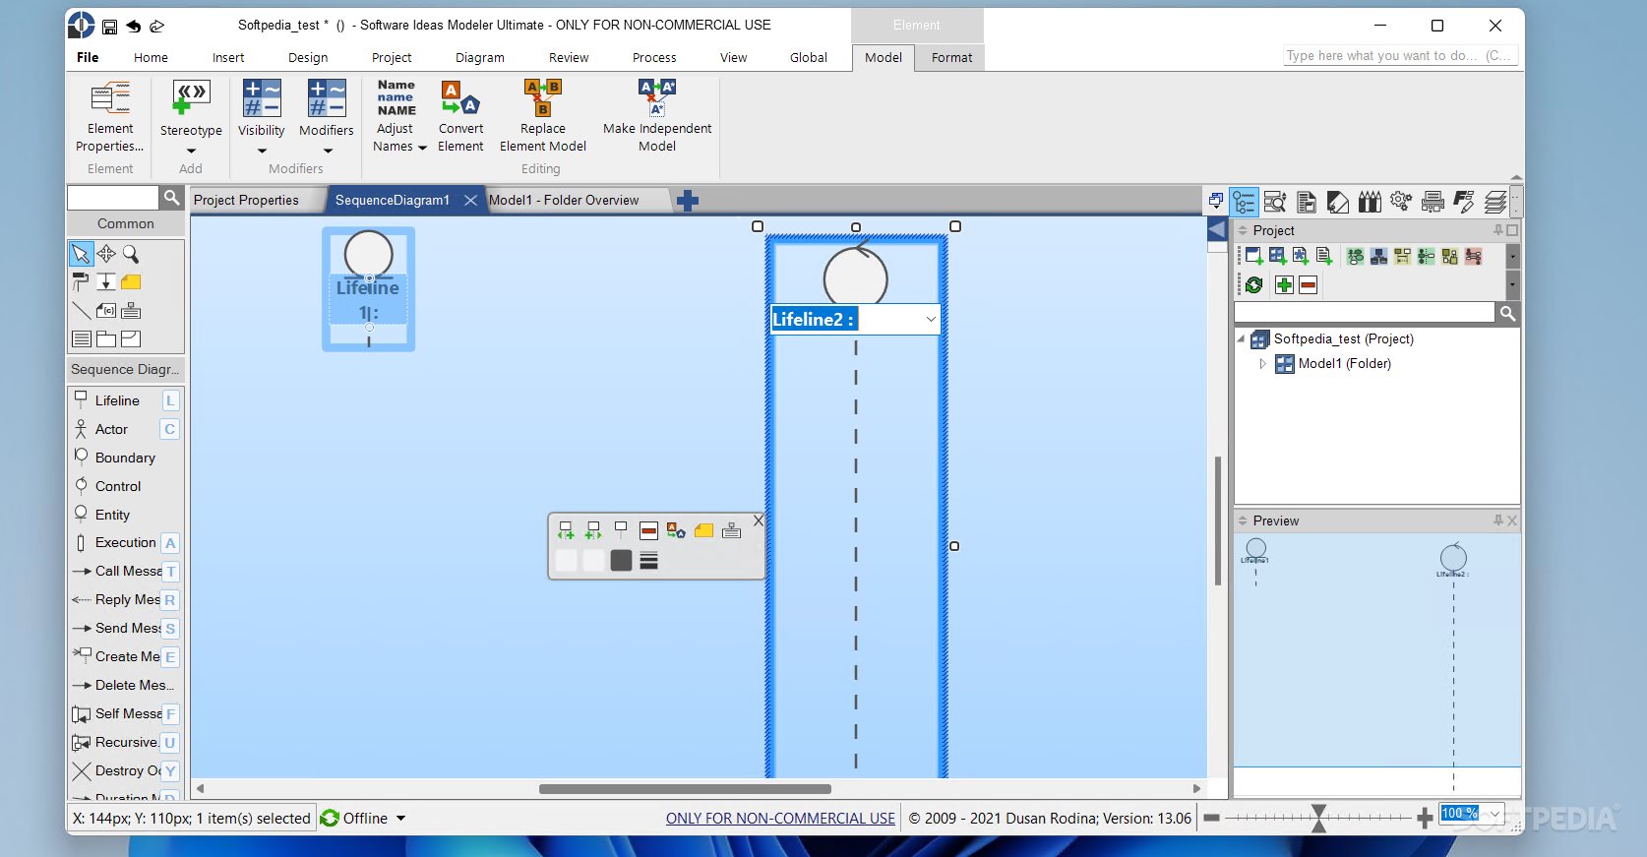This screenshot has height=857, width=1647.
Task: Click the project tree search field
Action: click(x=1365, y=313)
